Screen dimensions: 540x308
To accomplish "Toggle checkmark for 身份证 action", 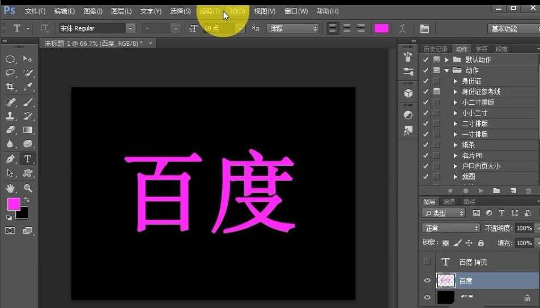I will pyautogui.click(x=426, y=81).
